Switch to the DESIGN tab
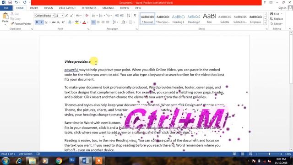 [49, 8]
